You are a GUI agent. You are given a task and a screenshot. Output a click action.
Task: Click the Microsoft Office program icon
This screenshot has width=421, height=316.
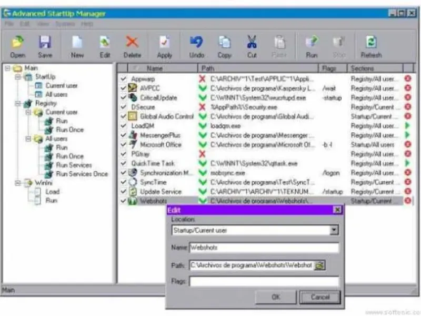click(x=133, y=144)
